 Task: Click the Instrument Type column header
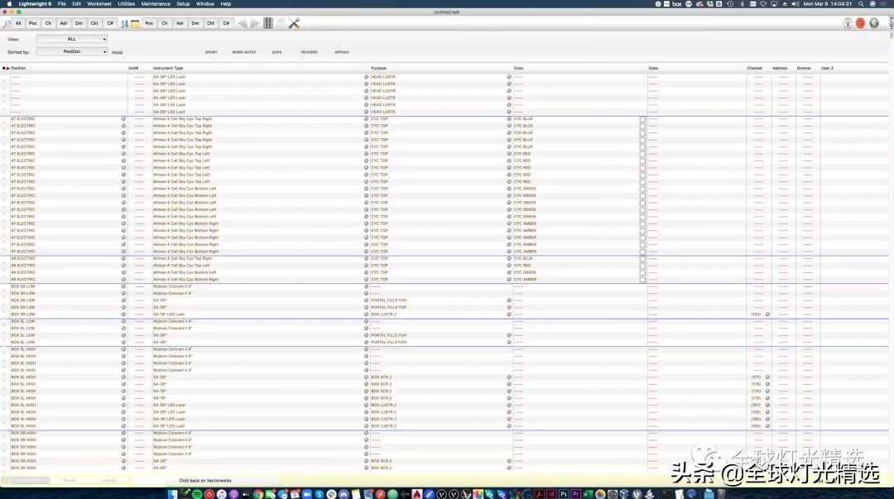point(168,68)
